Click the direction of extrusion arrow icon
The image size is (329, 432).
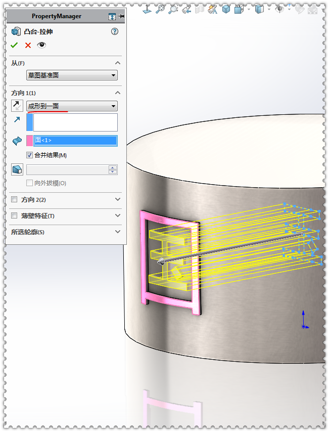coord(17,119)
